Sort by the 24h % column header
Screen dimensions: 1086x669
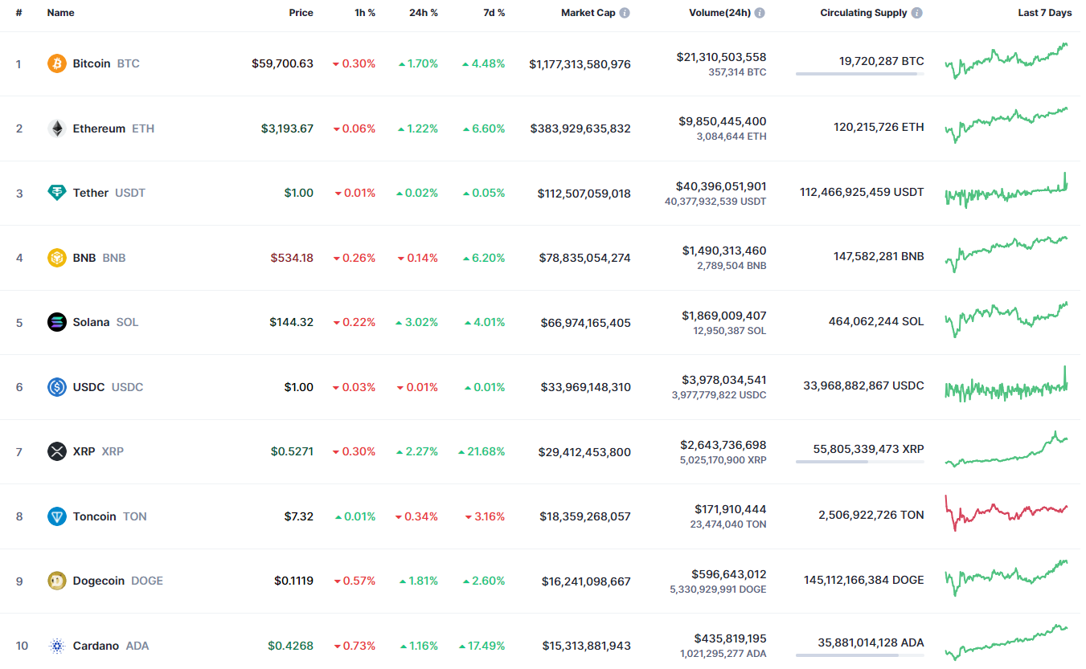tap(423, 13)
